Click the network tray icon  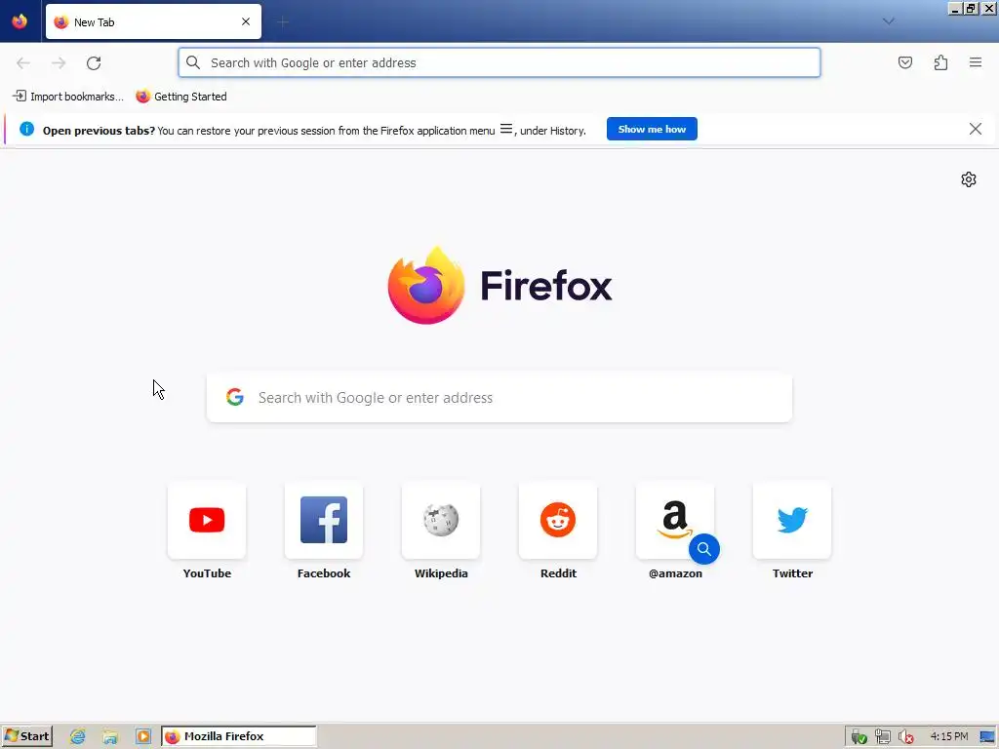click(882, 737)
